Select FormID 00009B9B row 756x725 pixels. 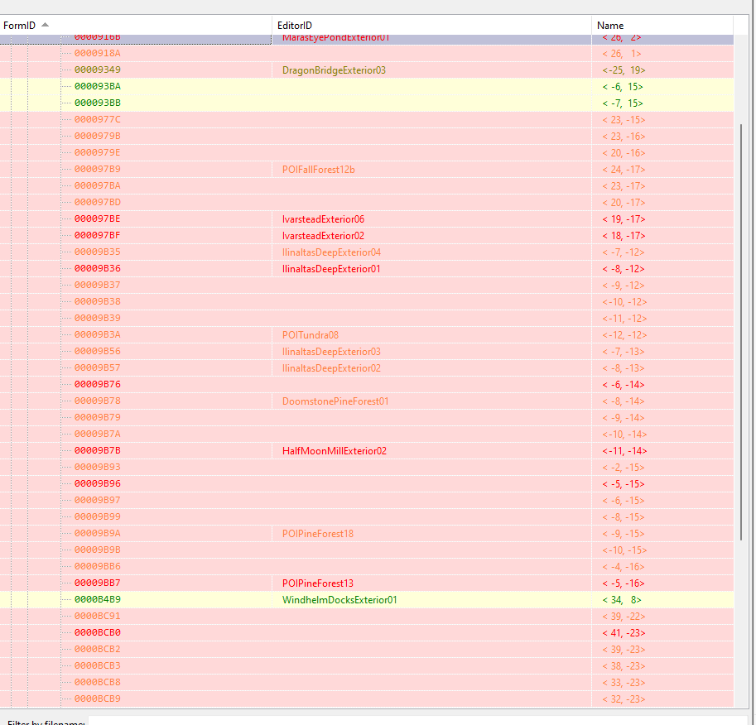(367, 550)
